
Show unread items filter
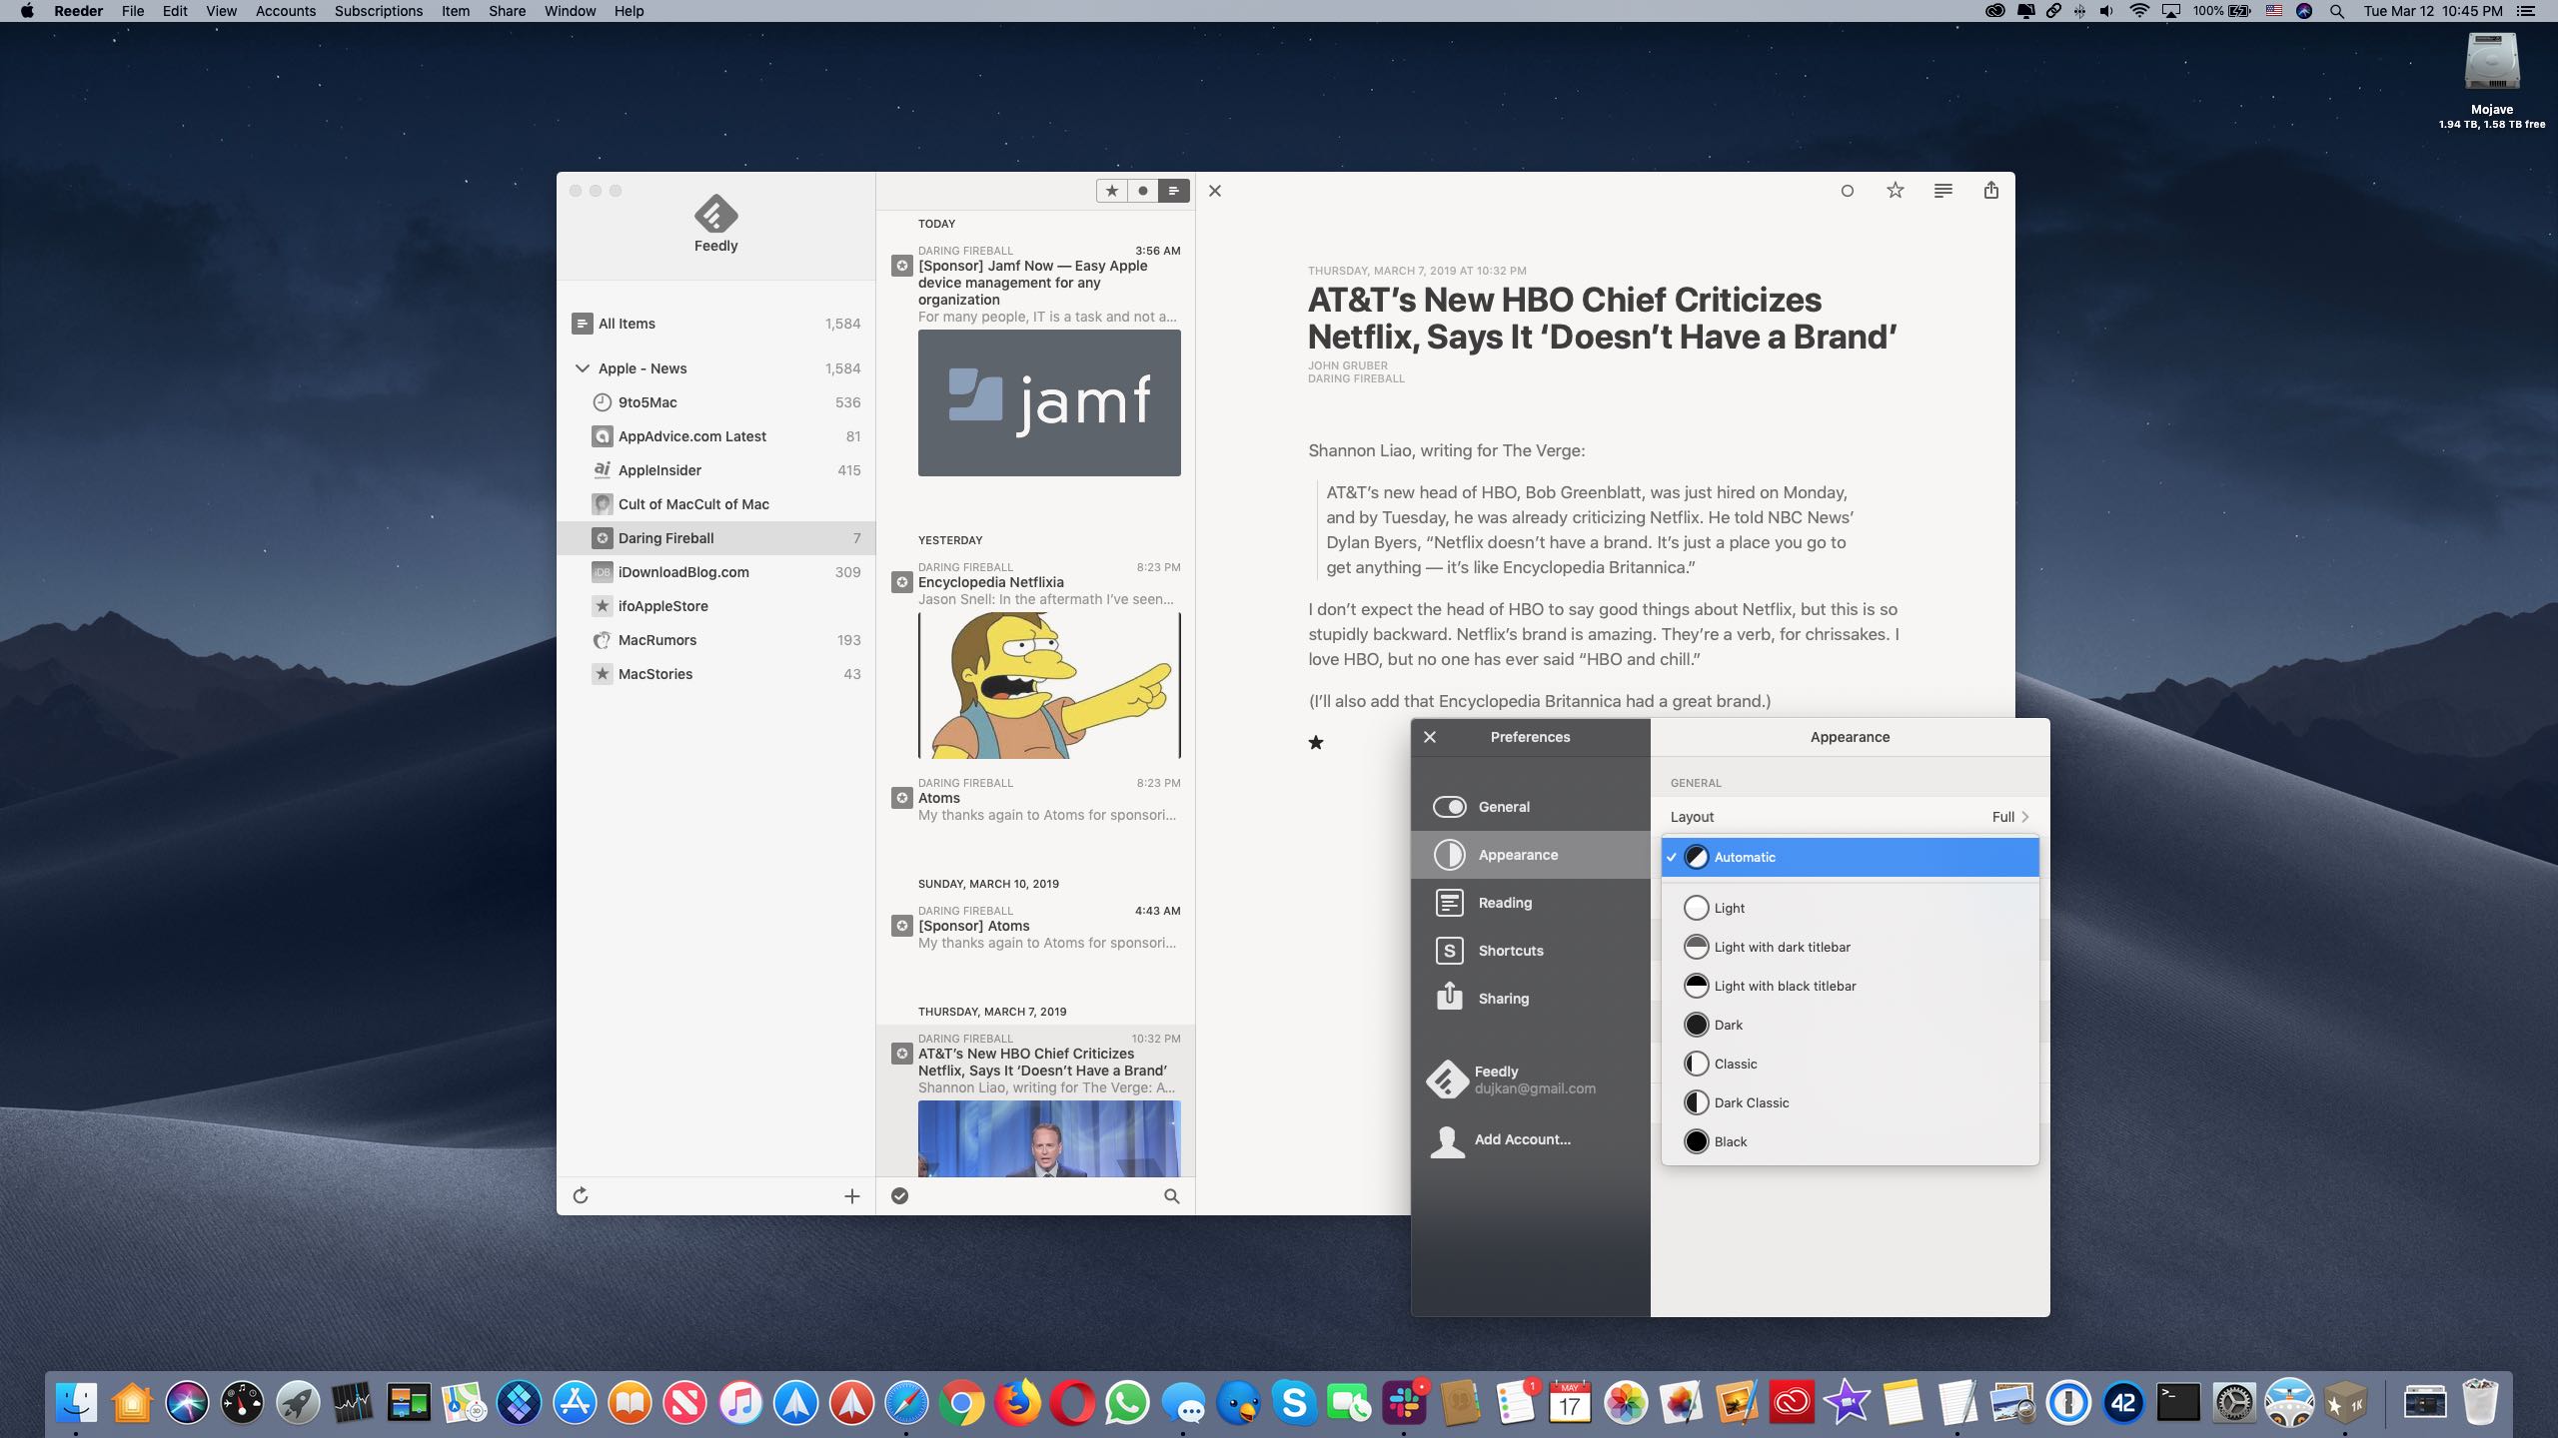[x=1142, y=191]
